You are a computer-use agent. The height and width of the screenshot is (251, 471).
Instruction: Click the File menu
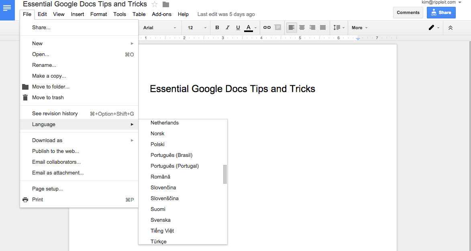point(27,14)
